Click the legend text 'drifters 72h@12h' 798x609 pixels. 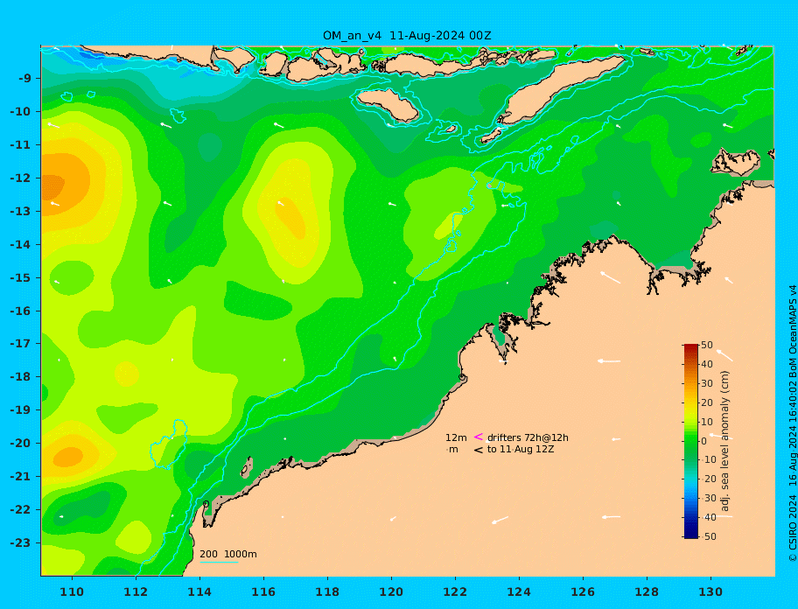tap(528, 437)
